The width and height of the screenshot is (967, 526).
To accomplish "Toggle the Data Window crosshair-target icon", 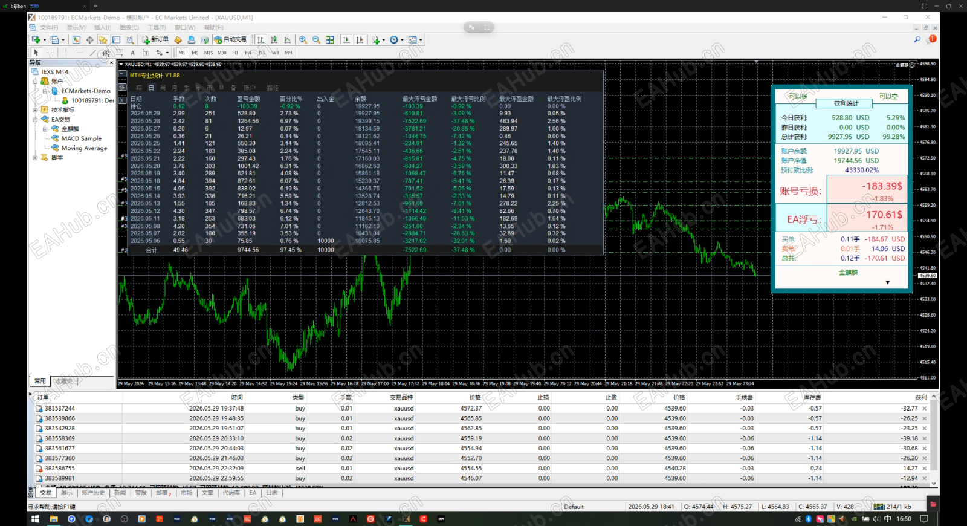I will pos(89,39).
